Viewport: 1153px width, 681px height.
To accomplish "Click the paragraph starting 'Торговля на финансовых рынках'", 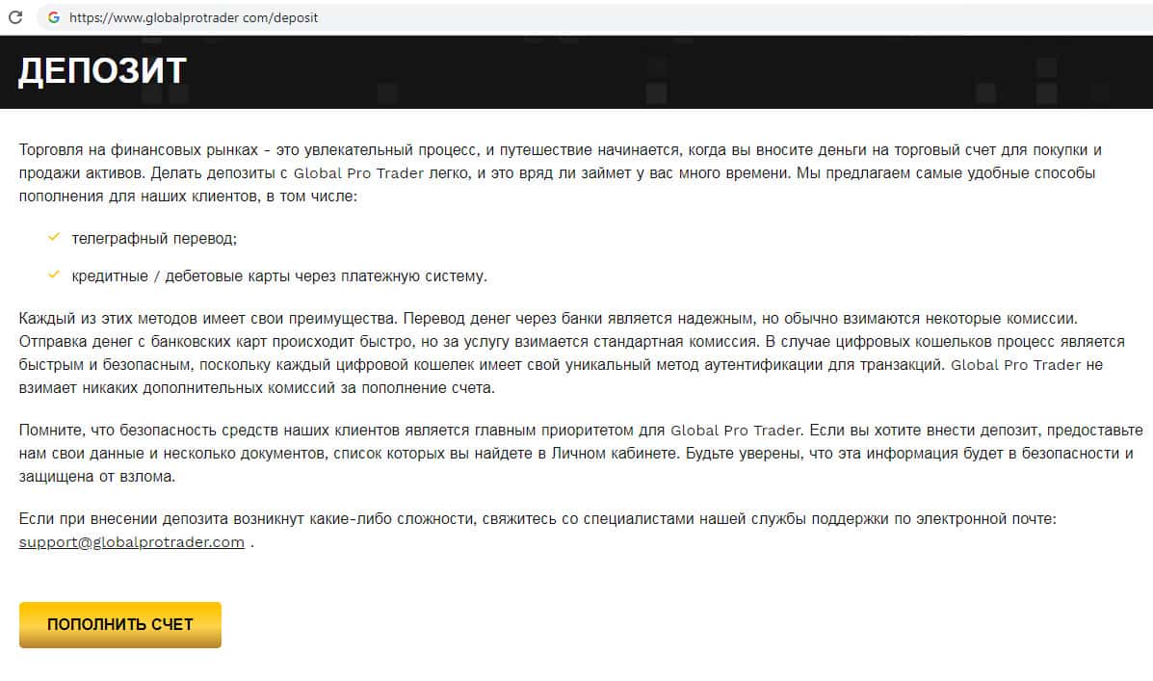I will [561, 172].
